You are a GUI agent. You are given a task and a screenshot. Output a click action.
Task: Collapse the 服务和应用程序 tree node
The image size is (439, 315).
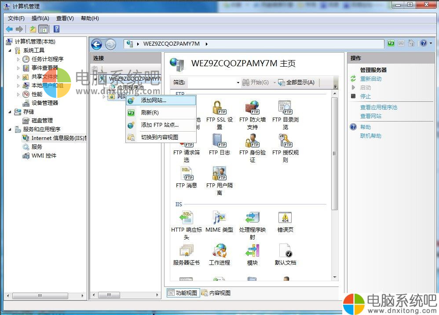click(10, 129)
